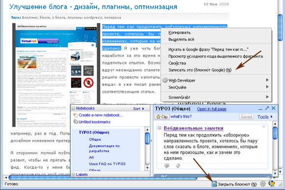
Task: Click notebook list scrollbar down arrow
Action: [147, 168]
